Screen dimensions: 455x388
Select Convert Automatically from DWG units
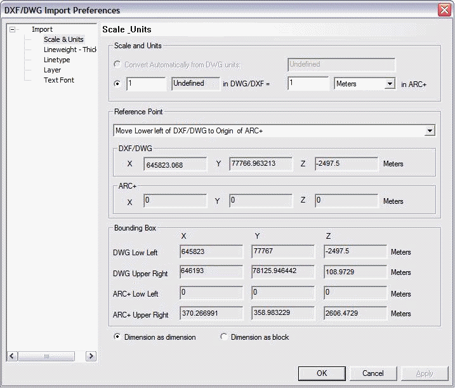[117, 64]
